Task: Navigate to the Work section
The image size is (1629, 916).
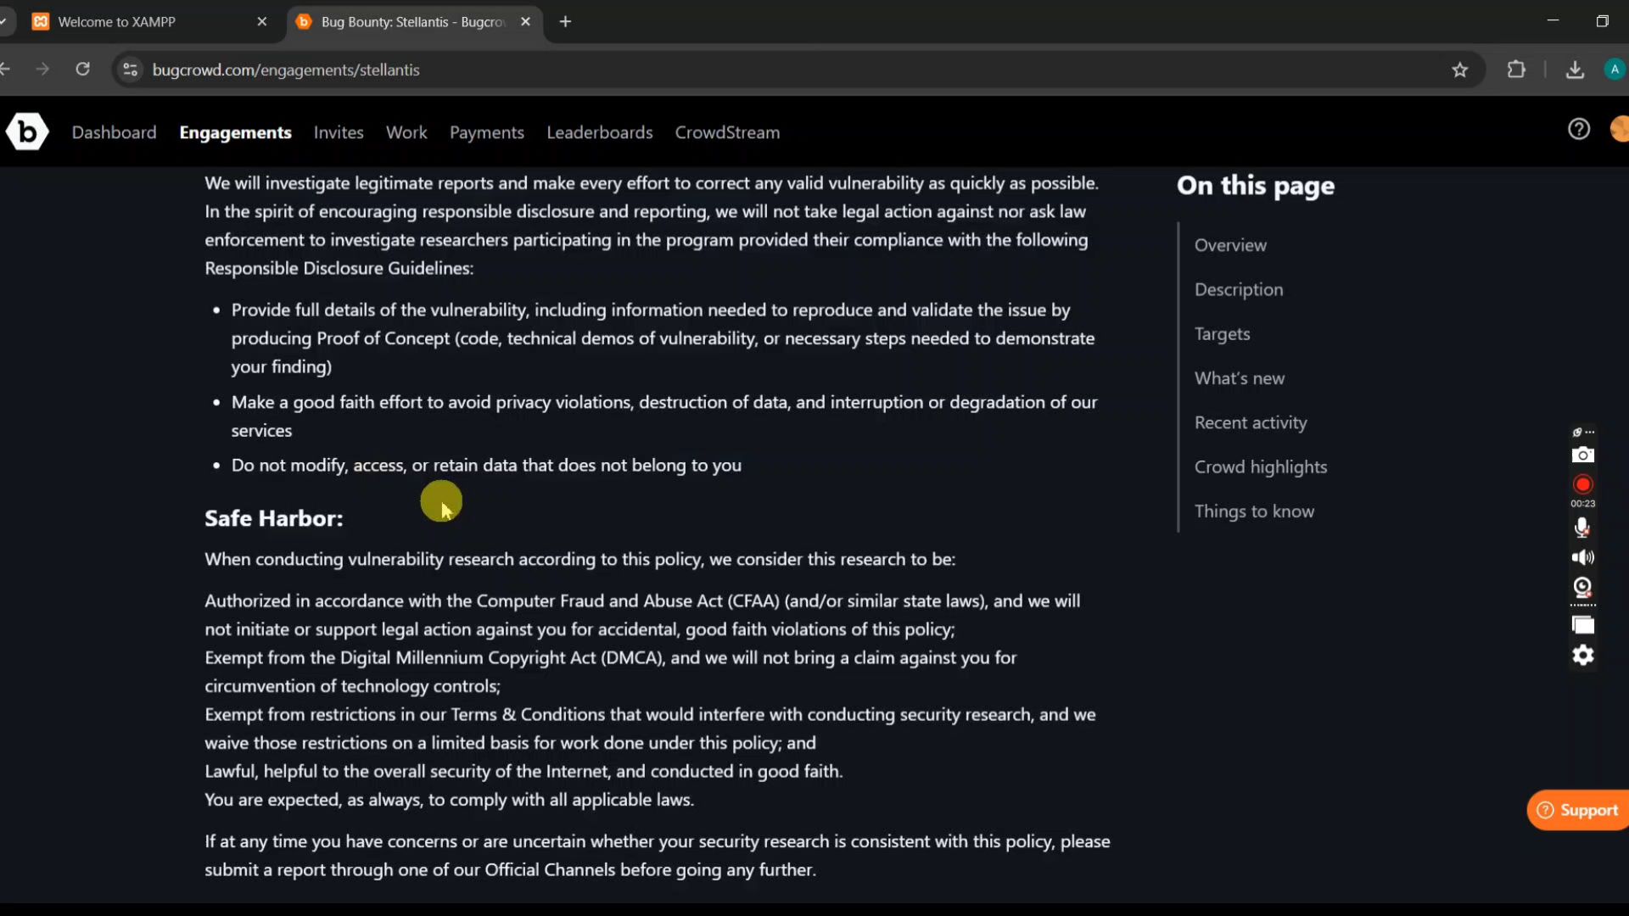Action: click(406, 132)
